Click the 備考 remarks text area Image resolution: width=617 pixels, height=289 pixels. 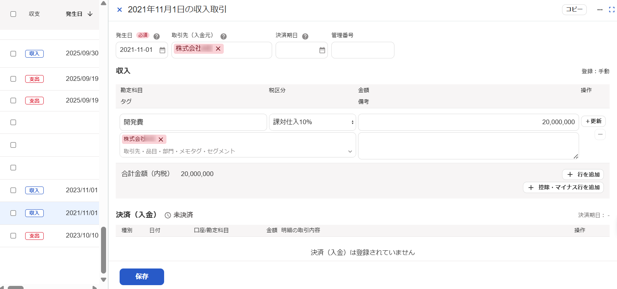tap(468, 146)
